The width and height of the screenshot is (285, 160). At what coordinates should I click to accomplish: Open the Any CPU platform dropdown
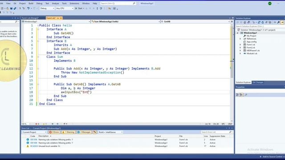coord(65,8)
